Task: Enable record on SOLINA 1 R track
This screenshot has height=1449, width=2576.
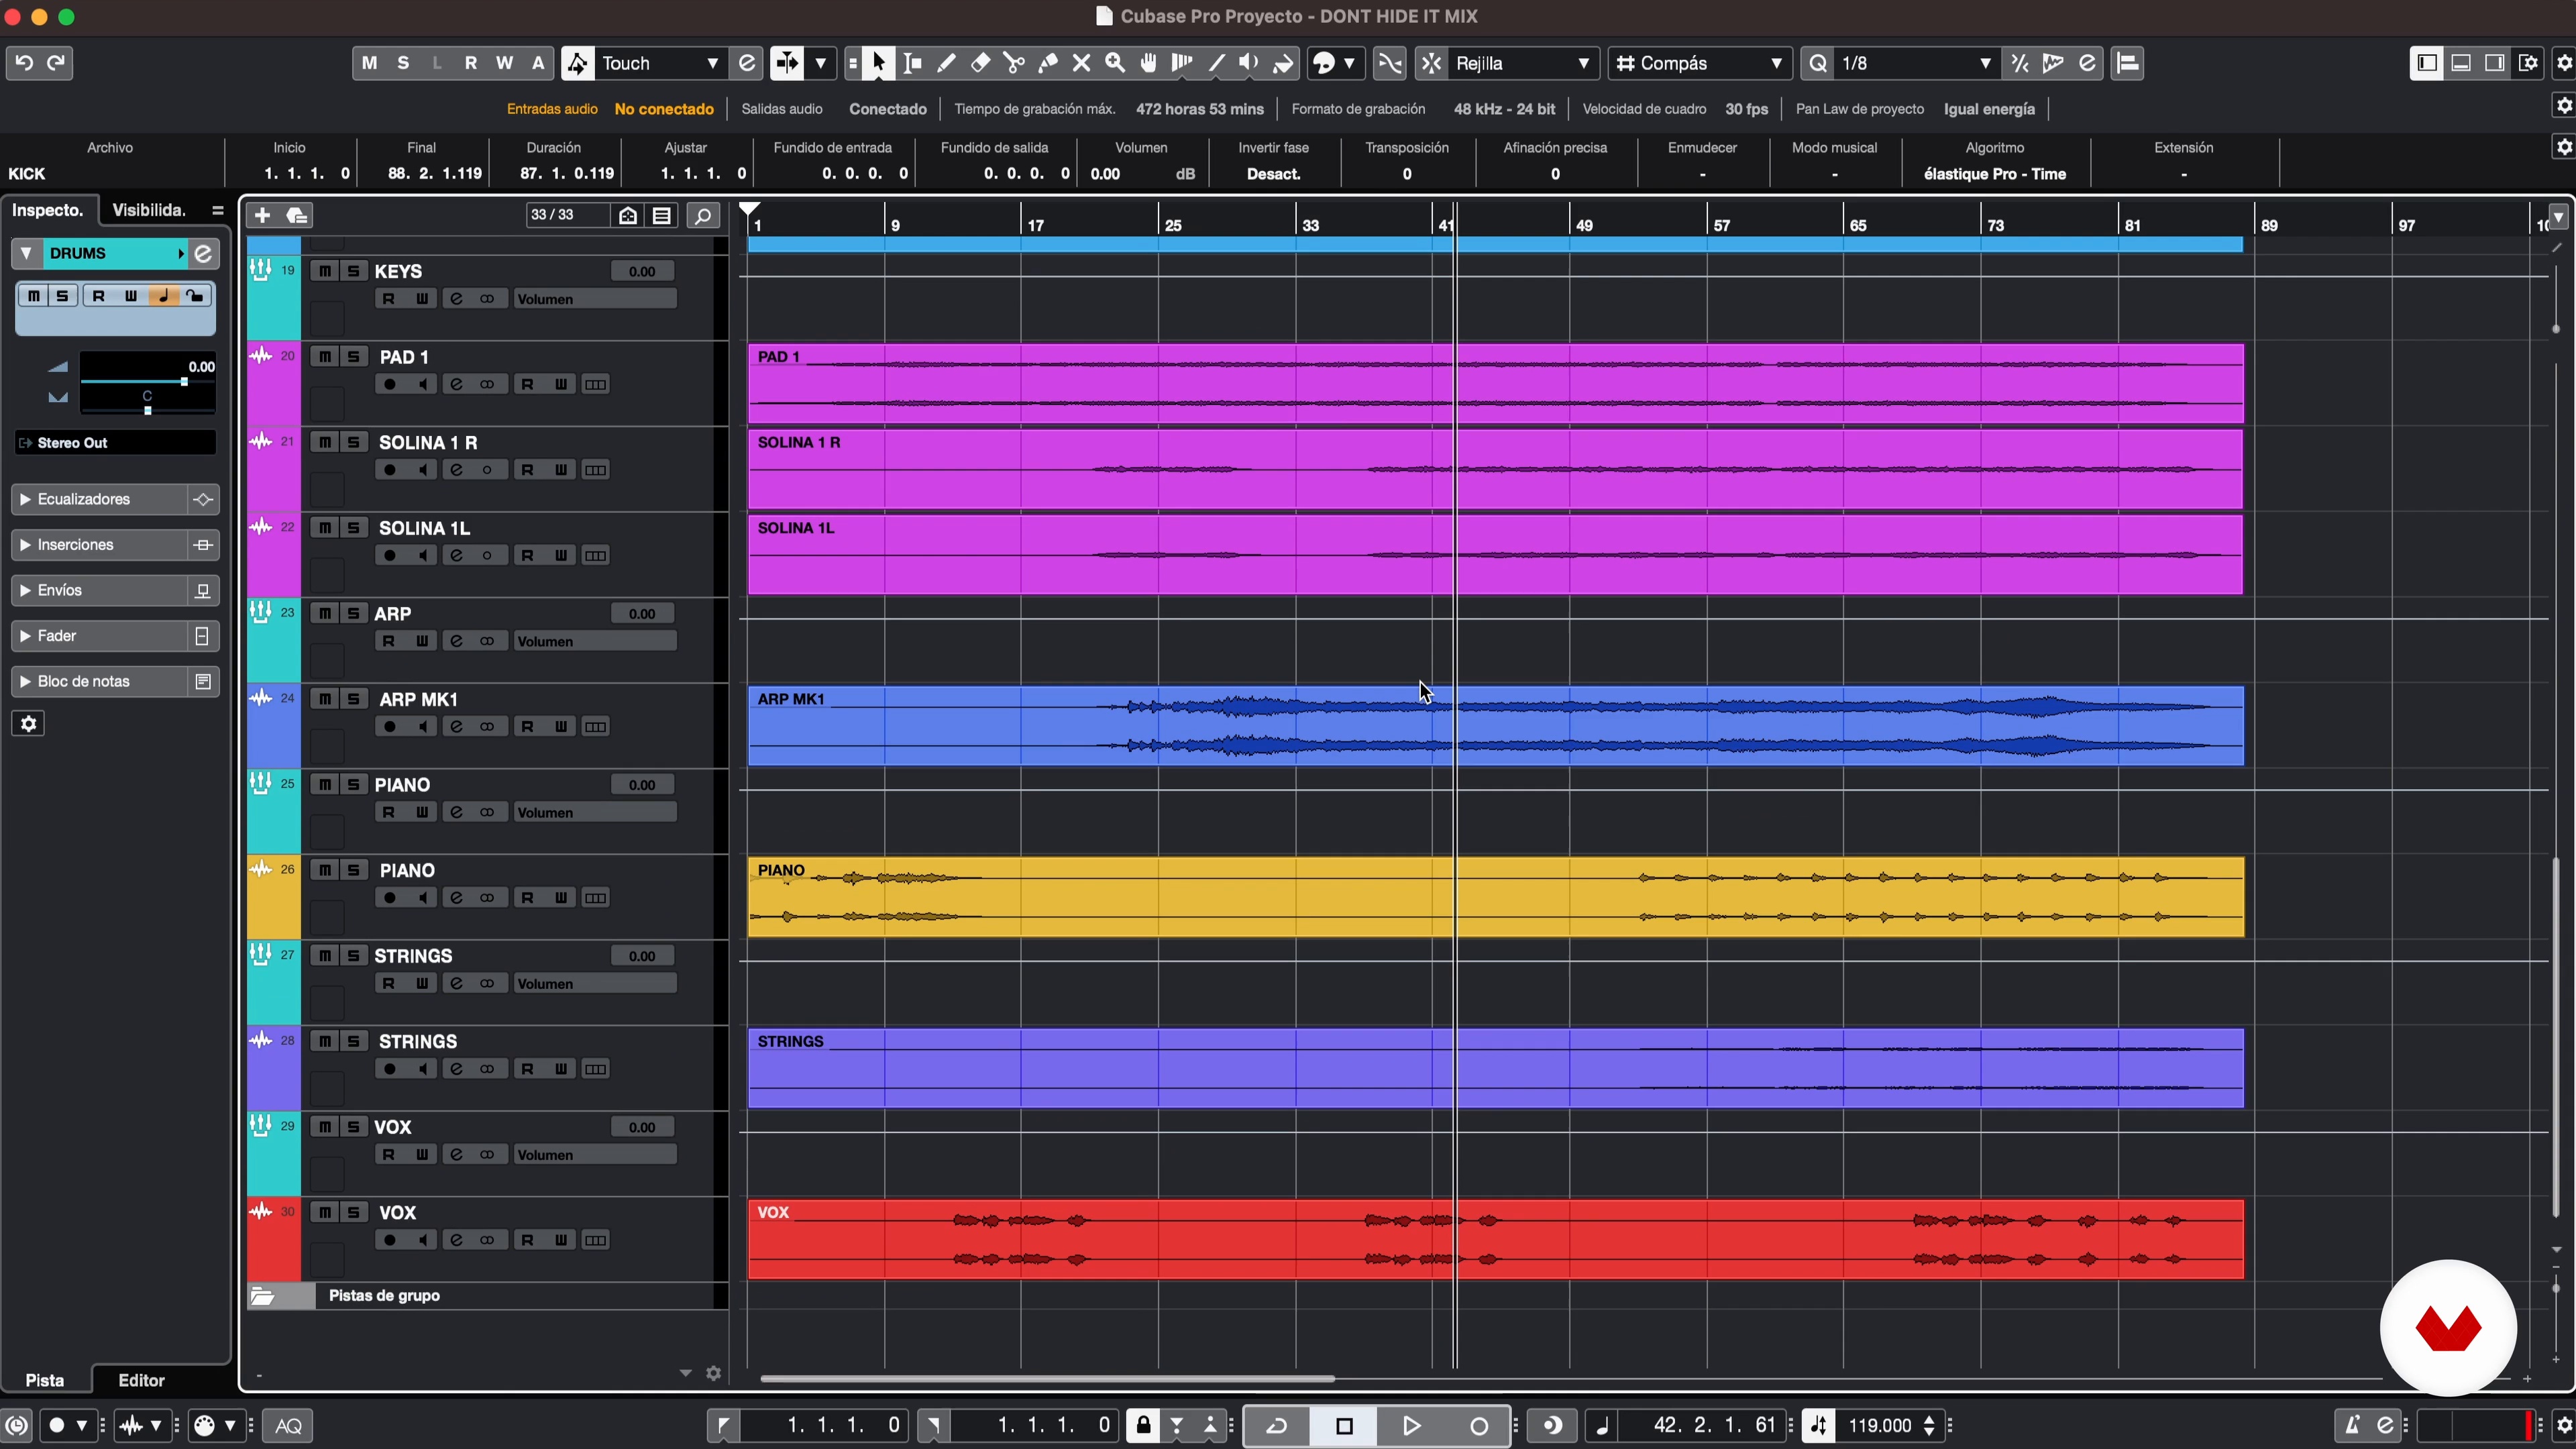Action: 390,470
